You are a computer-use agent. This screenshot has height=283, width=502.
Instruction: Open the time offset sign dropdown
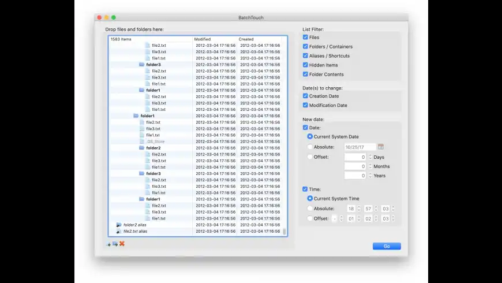click(x=334, y=218)
